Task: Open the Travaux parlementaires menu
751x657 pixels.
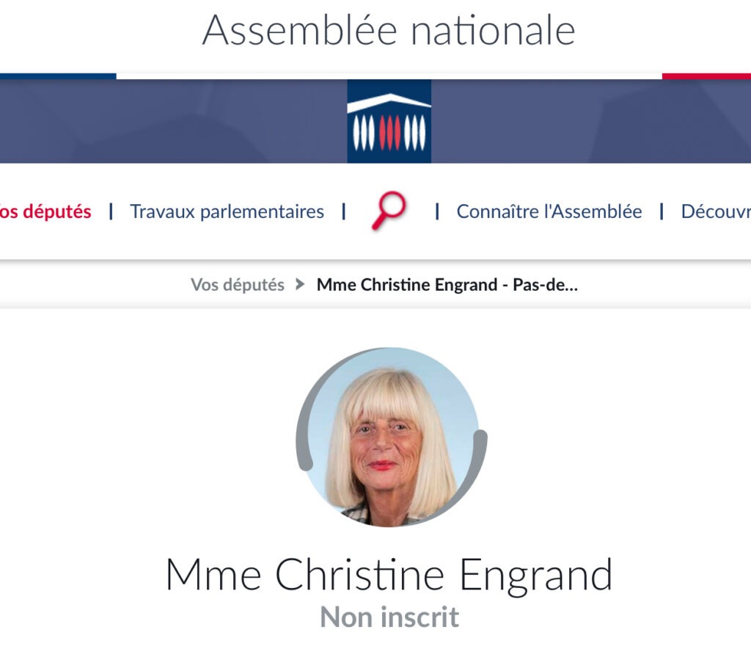Action: coord(227,211)
